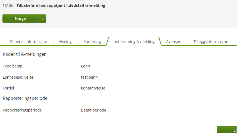Switch to Generell informasjon tab
The width and height of the screenshot is (237, 133).
[28, 42]
